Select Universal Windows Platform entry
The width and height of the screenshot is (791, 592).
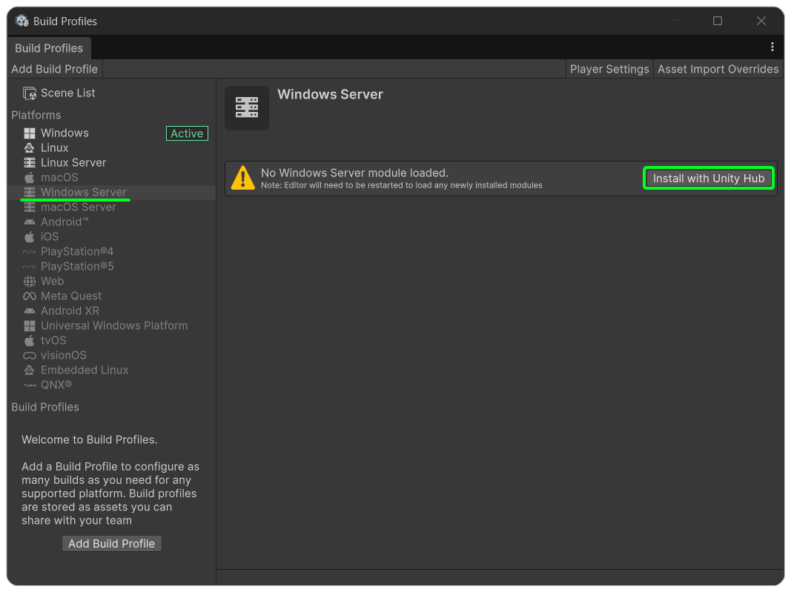[x=114, y=326]
